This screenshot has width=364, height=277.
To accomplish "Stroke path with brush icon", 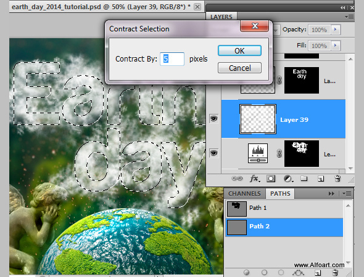I will (x=264, y=272).
